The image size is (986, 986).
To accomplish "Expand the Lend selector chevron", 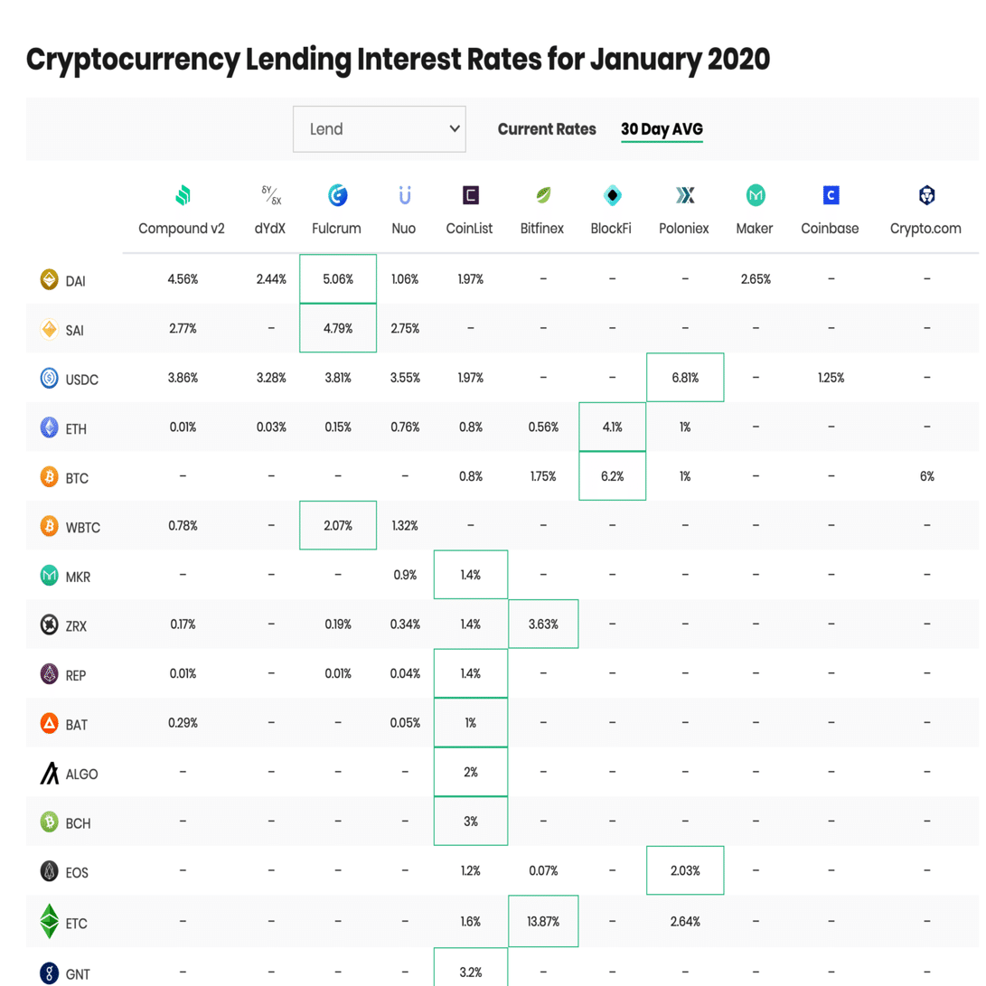I will tap(453, 128).
